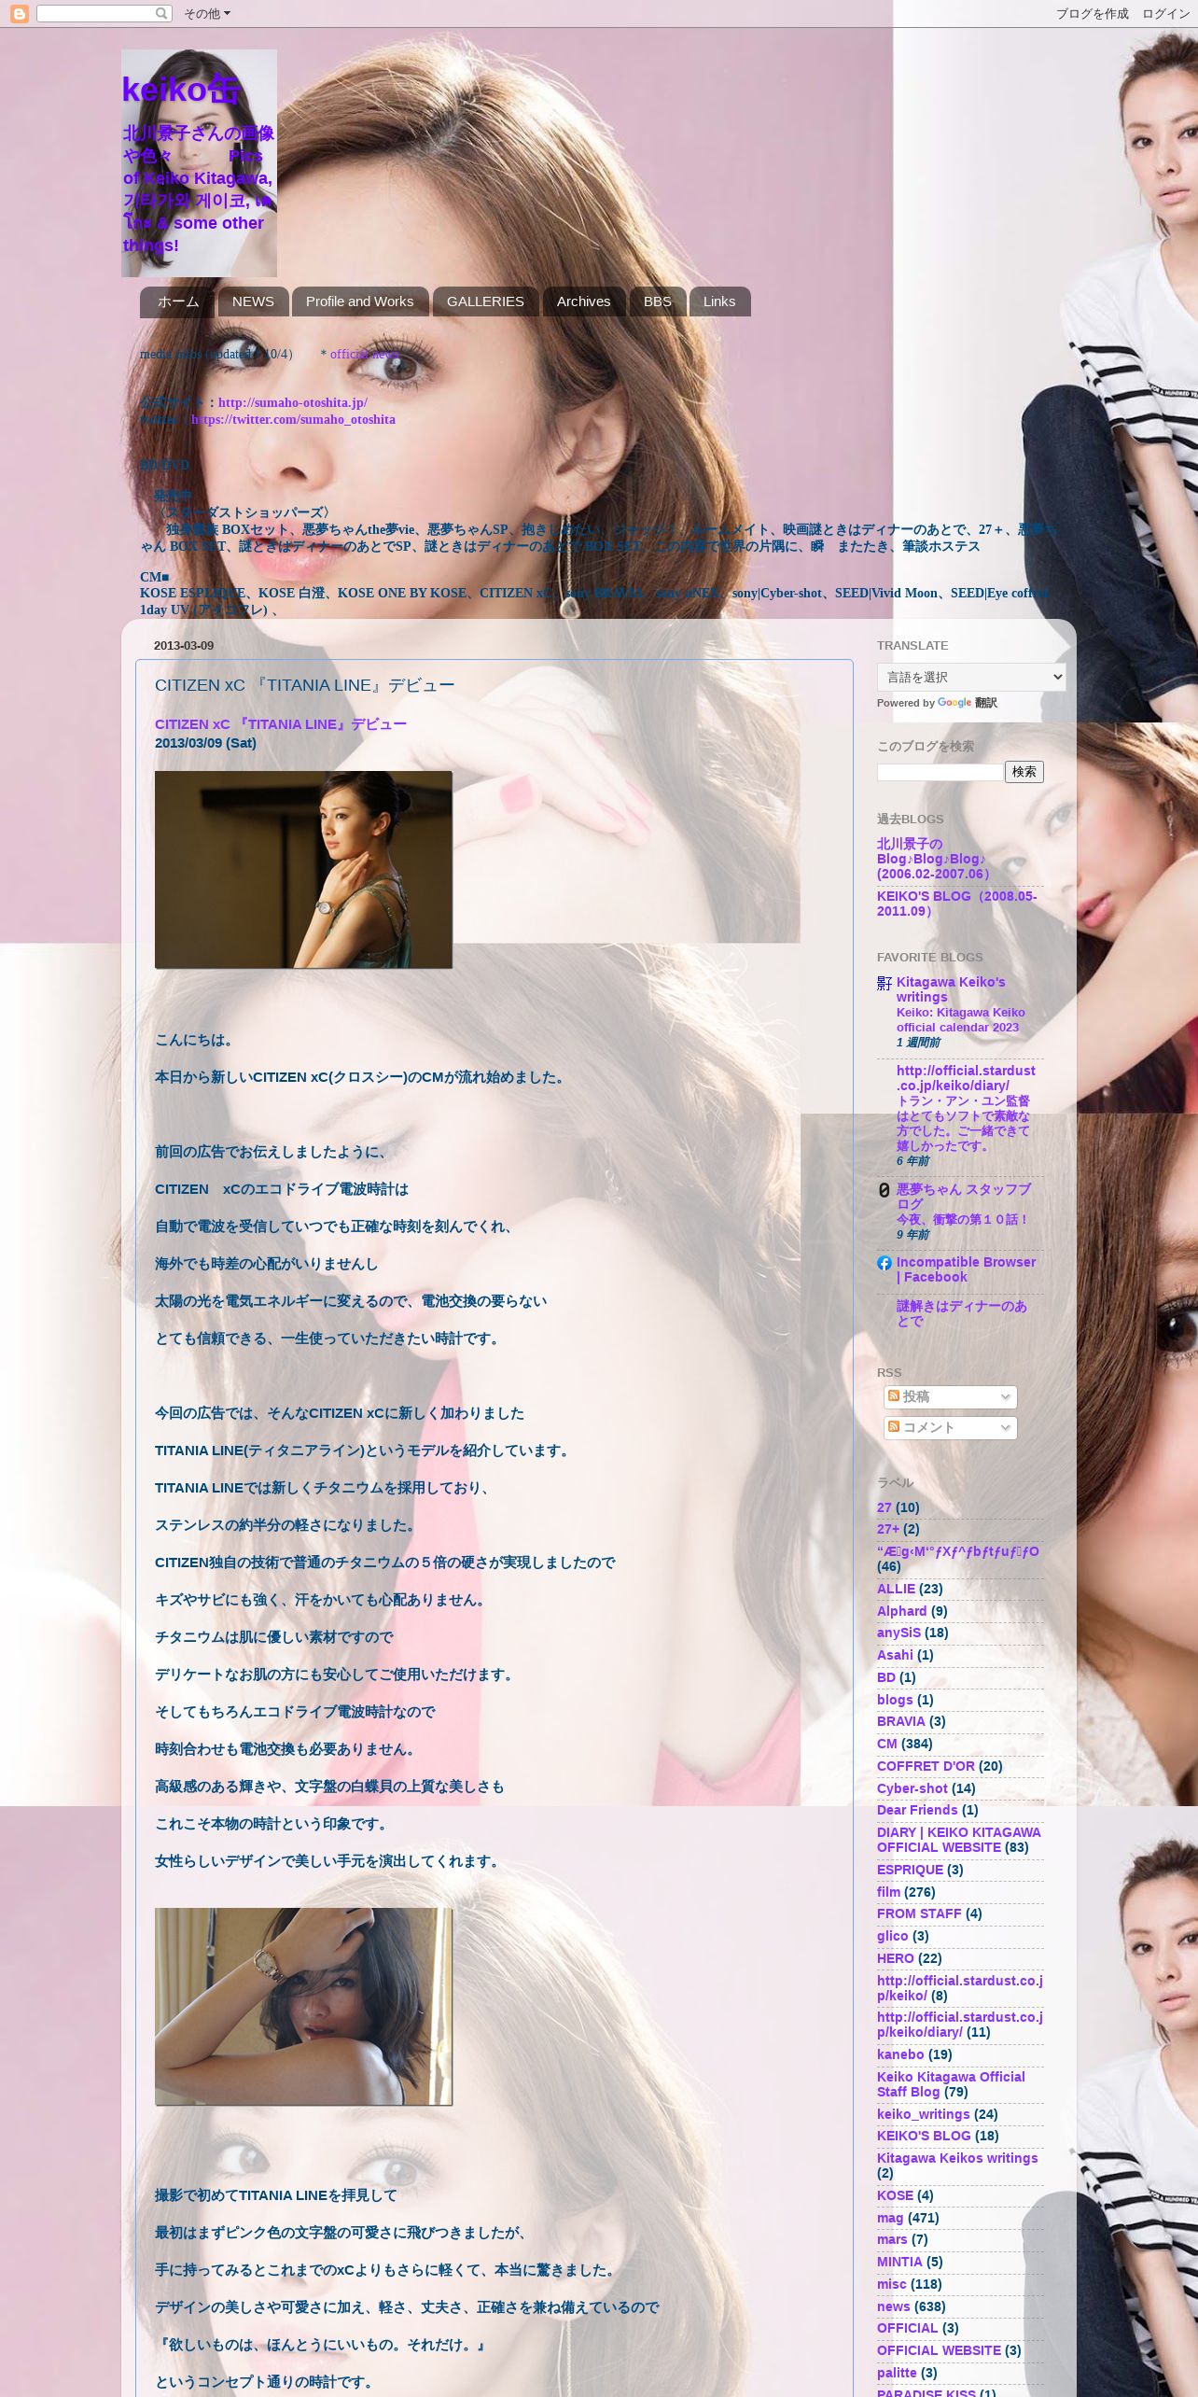The image size is (1198, 2397).
Task: Open the official.stardust.co.jp/keiko/diary/ favorite blog link
Action: pyautogui.click(x=966, y=1078)
